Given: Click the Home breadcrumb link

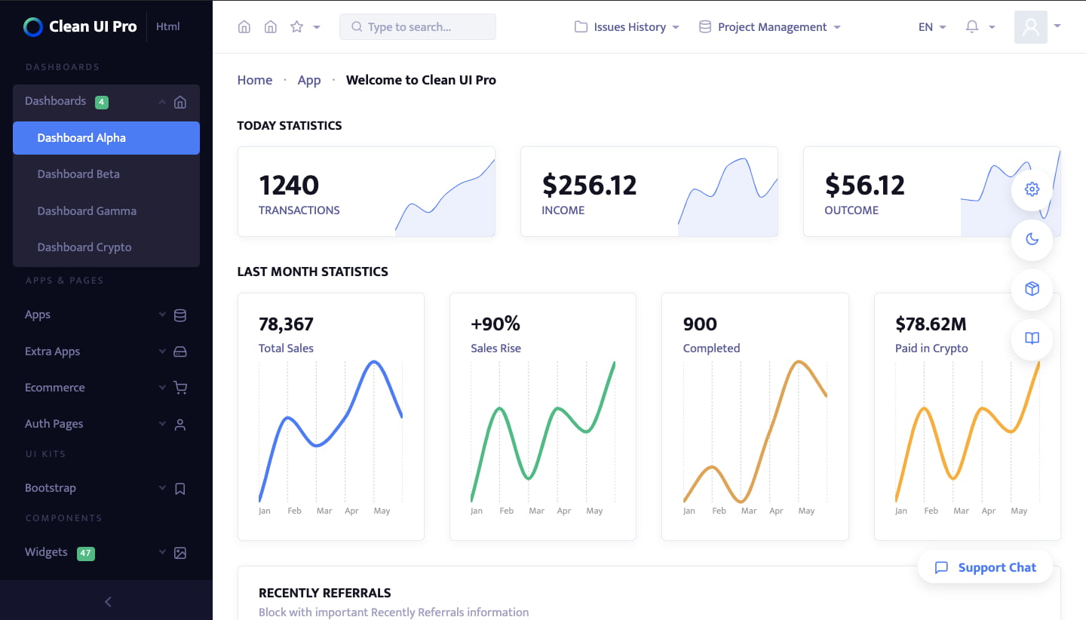Looking at the screenshot, I should 255,80.
